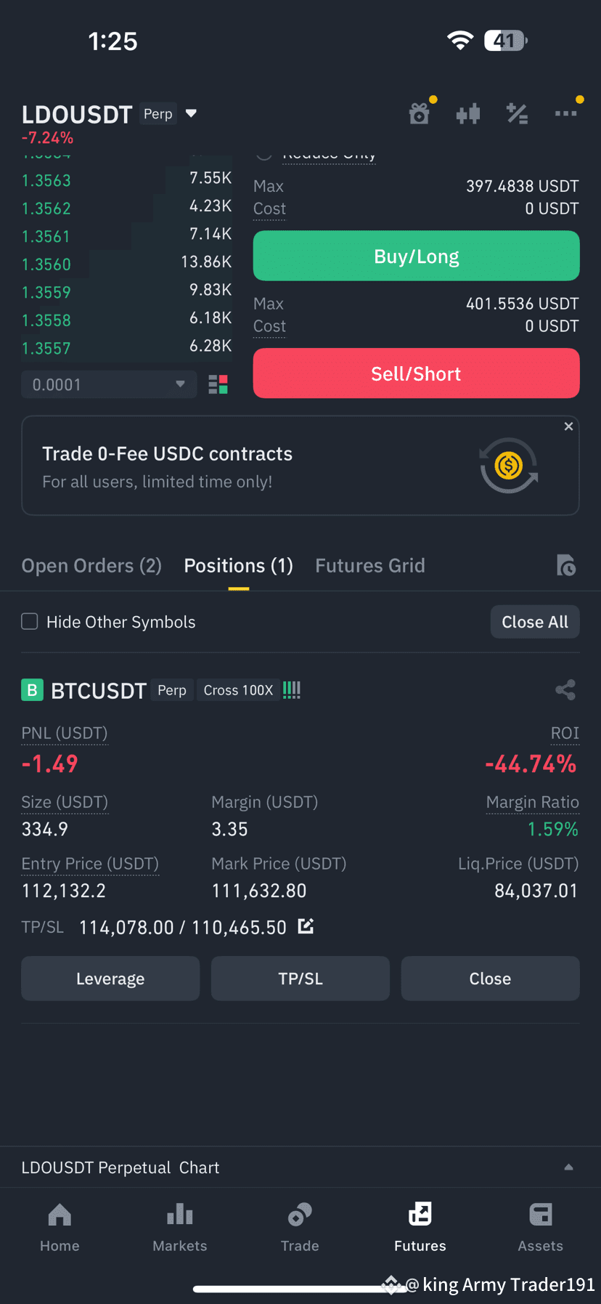601x1304 pixels.
Task: Open the LDOUSDT symbol dropdown arrow
Action: point(192,113)
